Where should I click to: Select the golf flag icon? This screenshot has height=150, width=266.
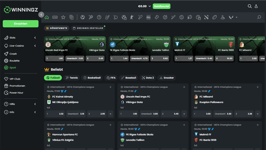pyautogui.click(x=223, y=17)
